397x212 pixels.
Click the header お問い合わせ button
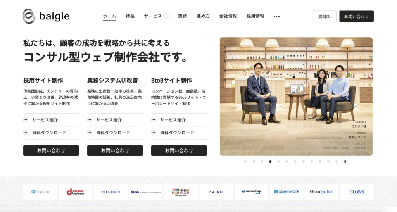coord(357,16)
